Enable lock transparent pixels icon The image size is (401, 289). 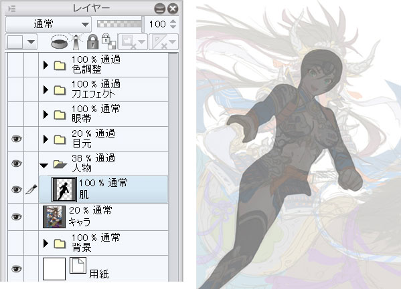tap(108, 41)
